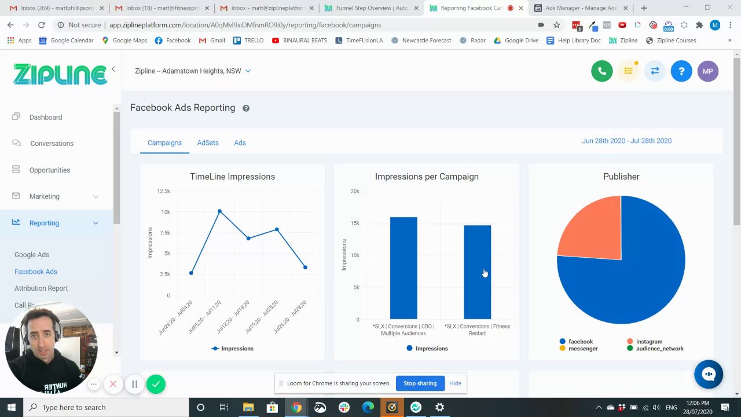741x417 pixels.
Task: Cancel the Loom recording with red X
Action: [113, 384]
